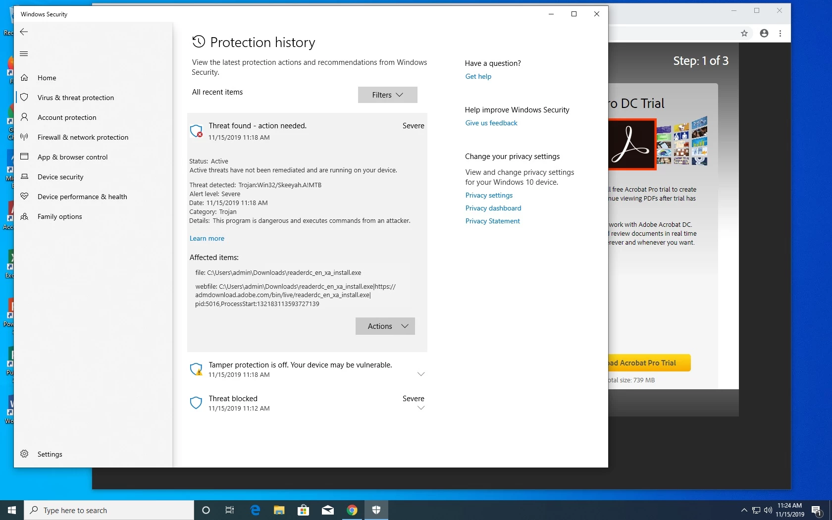This screenshot has width=832, height=520.
Task: Open the Privacy Statement link
Action: pos(493,221)
